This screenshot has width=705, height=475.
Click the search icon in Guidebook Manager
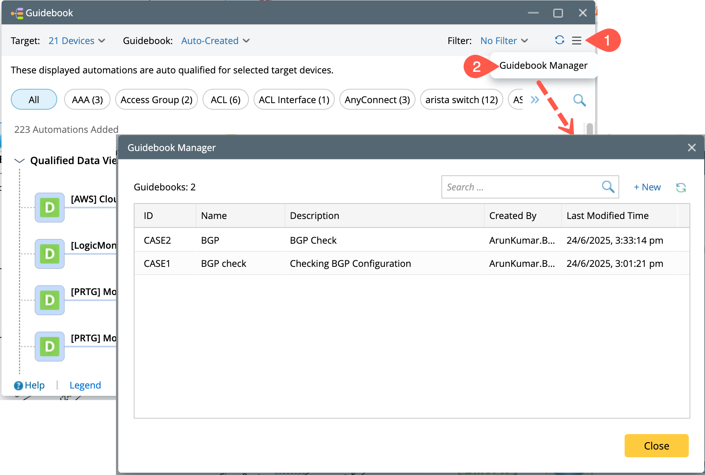pos(608,187)
